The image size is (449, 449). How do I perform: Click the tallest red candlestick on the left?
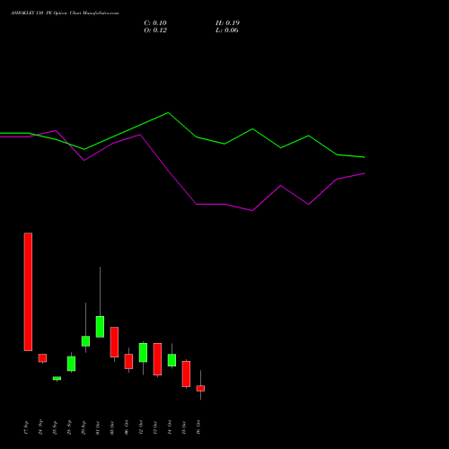28,292
